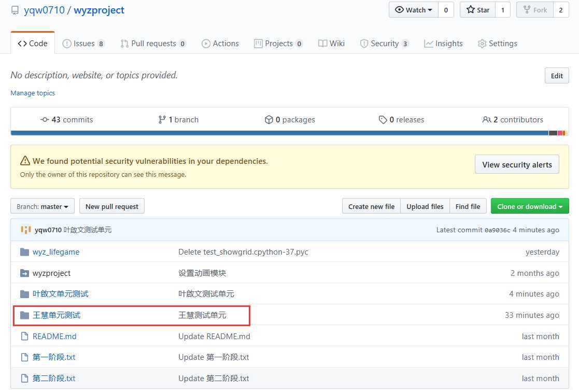
Task: Star this repository
Action: coord(477,10)
